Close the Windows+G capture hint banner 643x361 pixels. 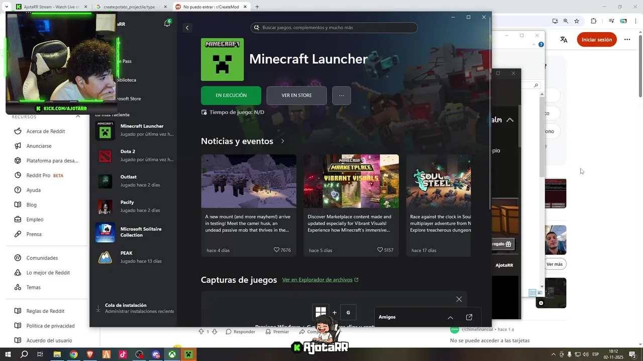click(x=459, y=299)
